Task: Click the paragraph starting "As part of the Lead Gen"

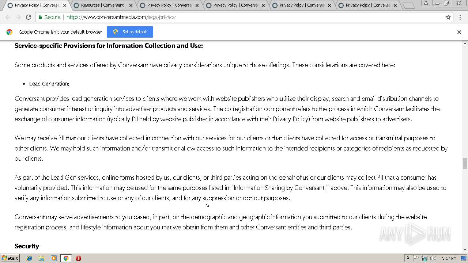Action: point(230,188)
